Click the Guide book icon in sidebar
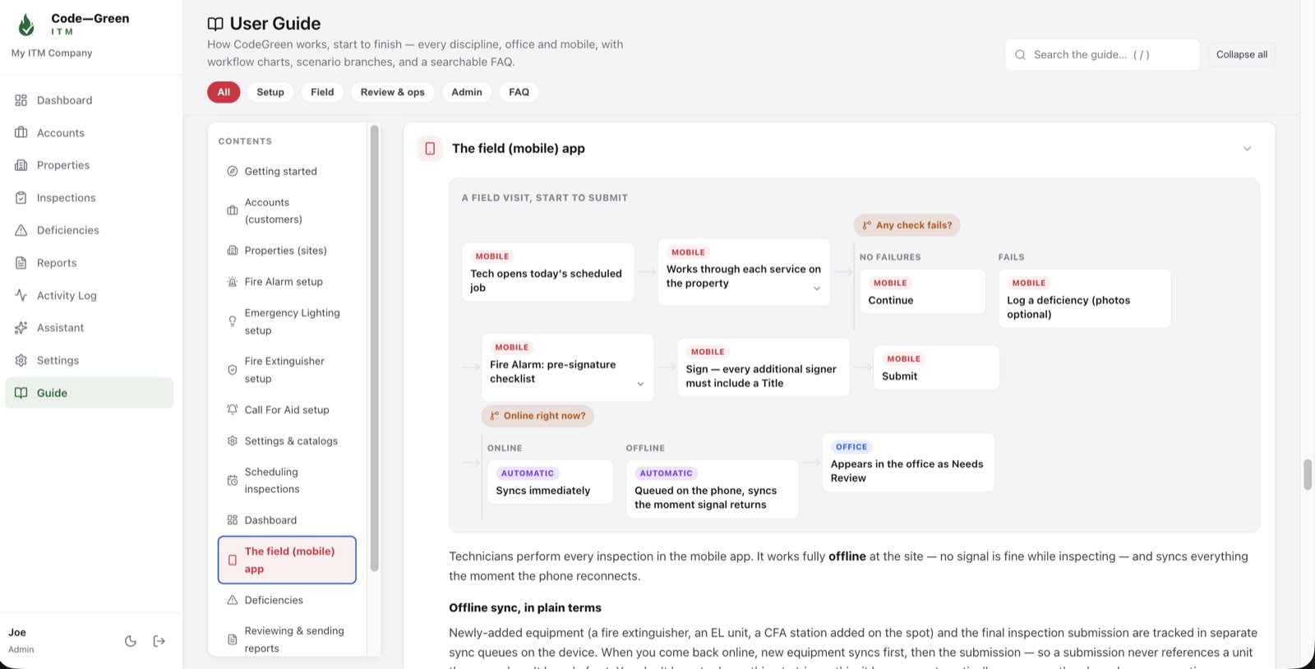 pos(21,393)
